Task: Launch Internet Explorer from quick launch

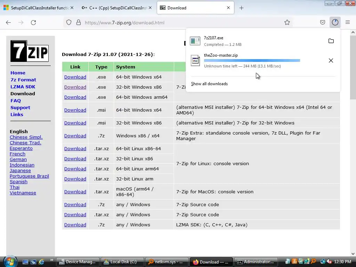Action: click(41, 262)
